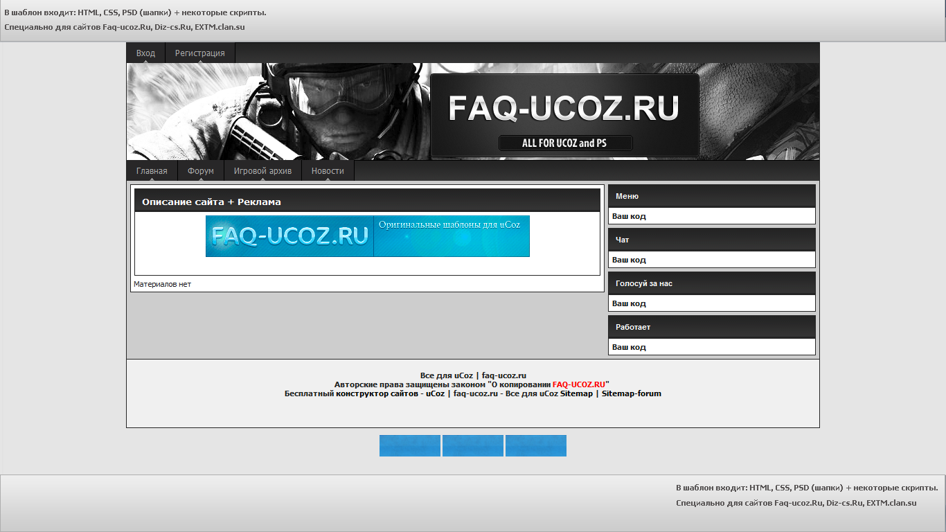Select the Материалов нет text
Image resolution: width=946 pixels, height=532 pixels.
click(x=162, y=284)
